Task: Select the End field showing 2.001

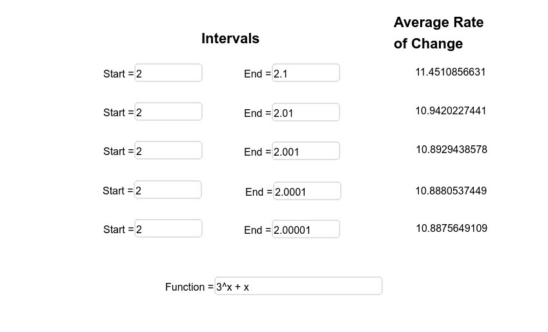Action: (x=306, y=151)
